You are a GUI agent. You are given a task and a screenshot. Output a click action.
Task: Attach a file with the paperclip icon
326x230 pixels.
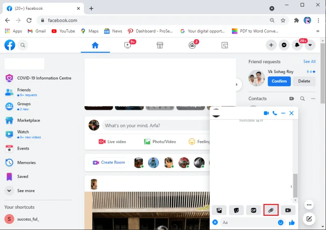pos(271,210)
